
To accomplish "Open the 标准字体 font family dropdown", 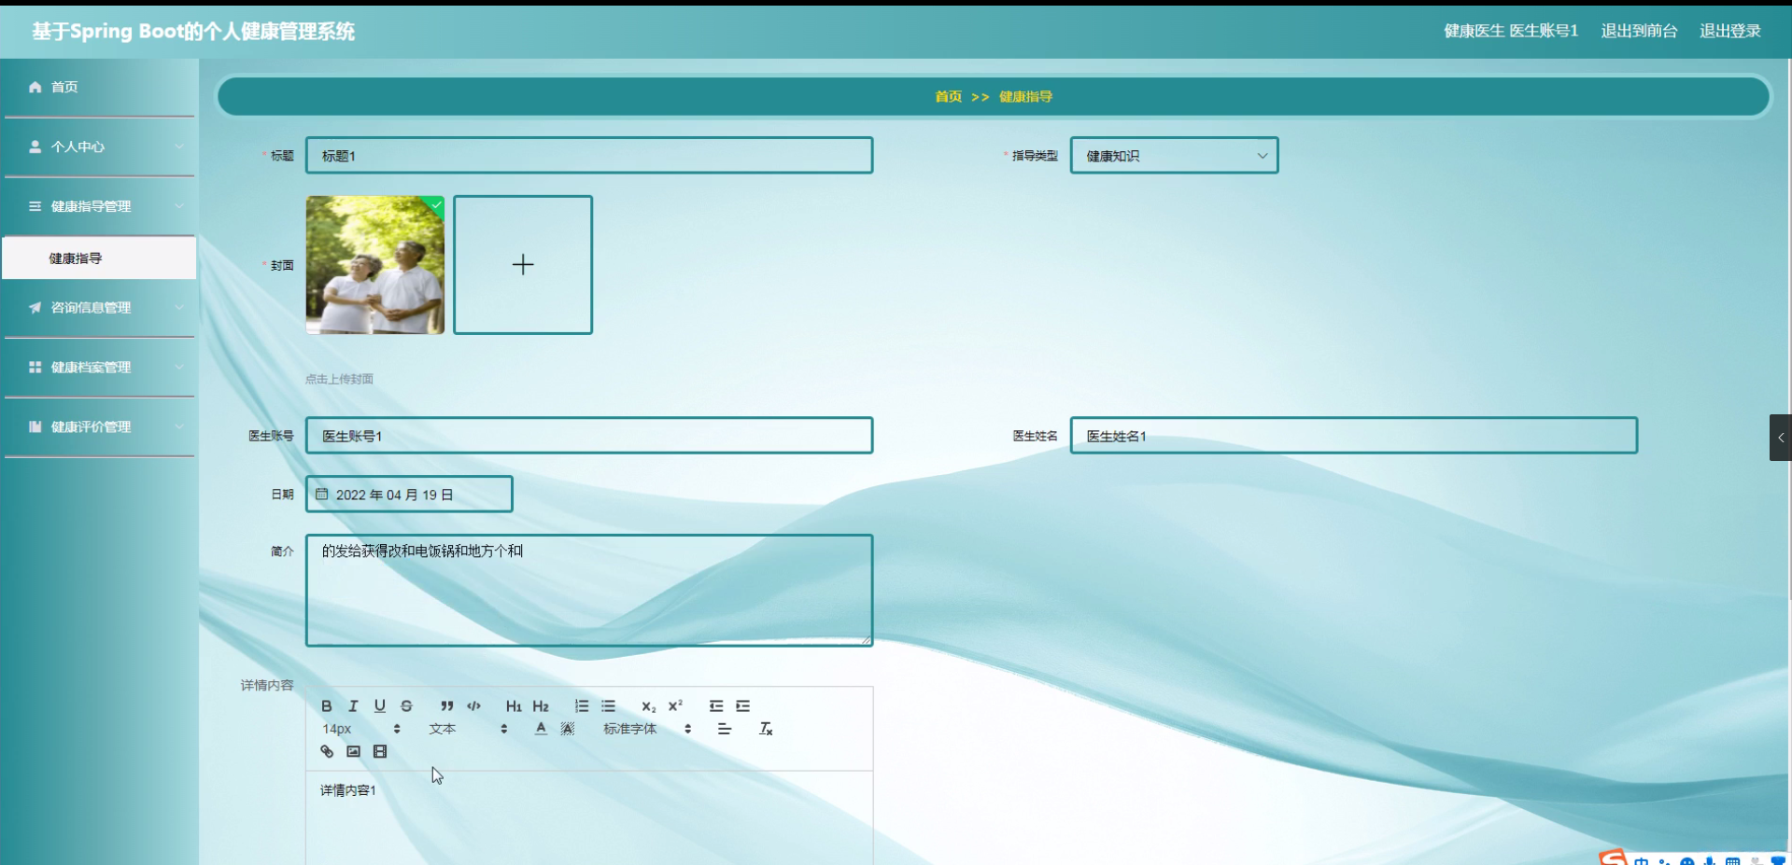I will (x=647, y=729).
